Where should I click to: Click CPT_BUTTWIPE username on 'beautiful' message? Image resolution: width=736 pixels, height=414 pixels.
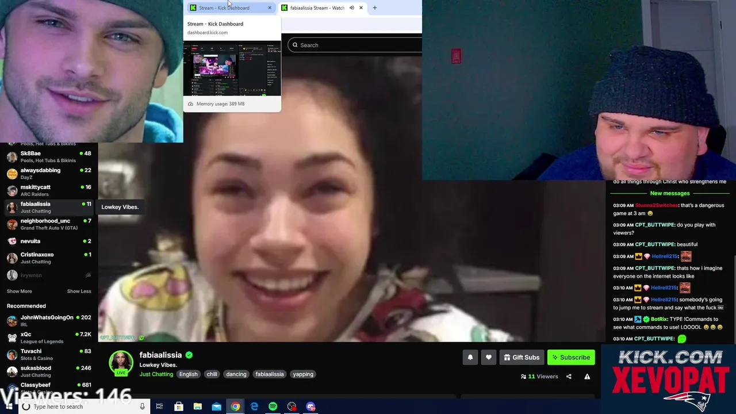point(655,244)
